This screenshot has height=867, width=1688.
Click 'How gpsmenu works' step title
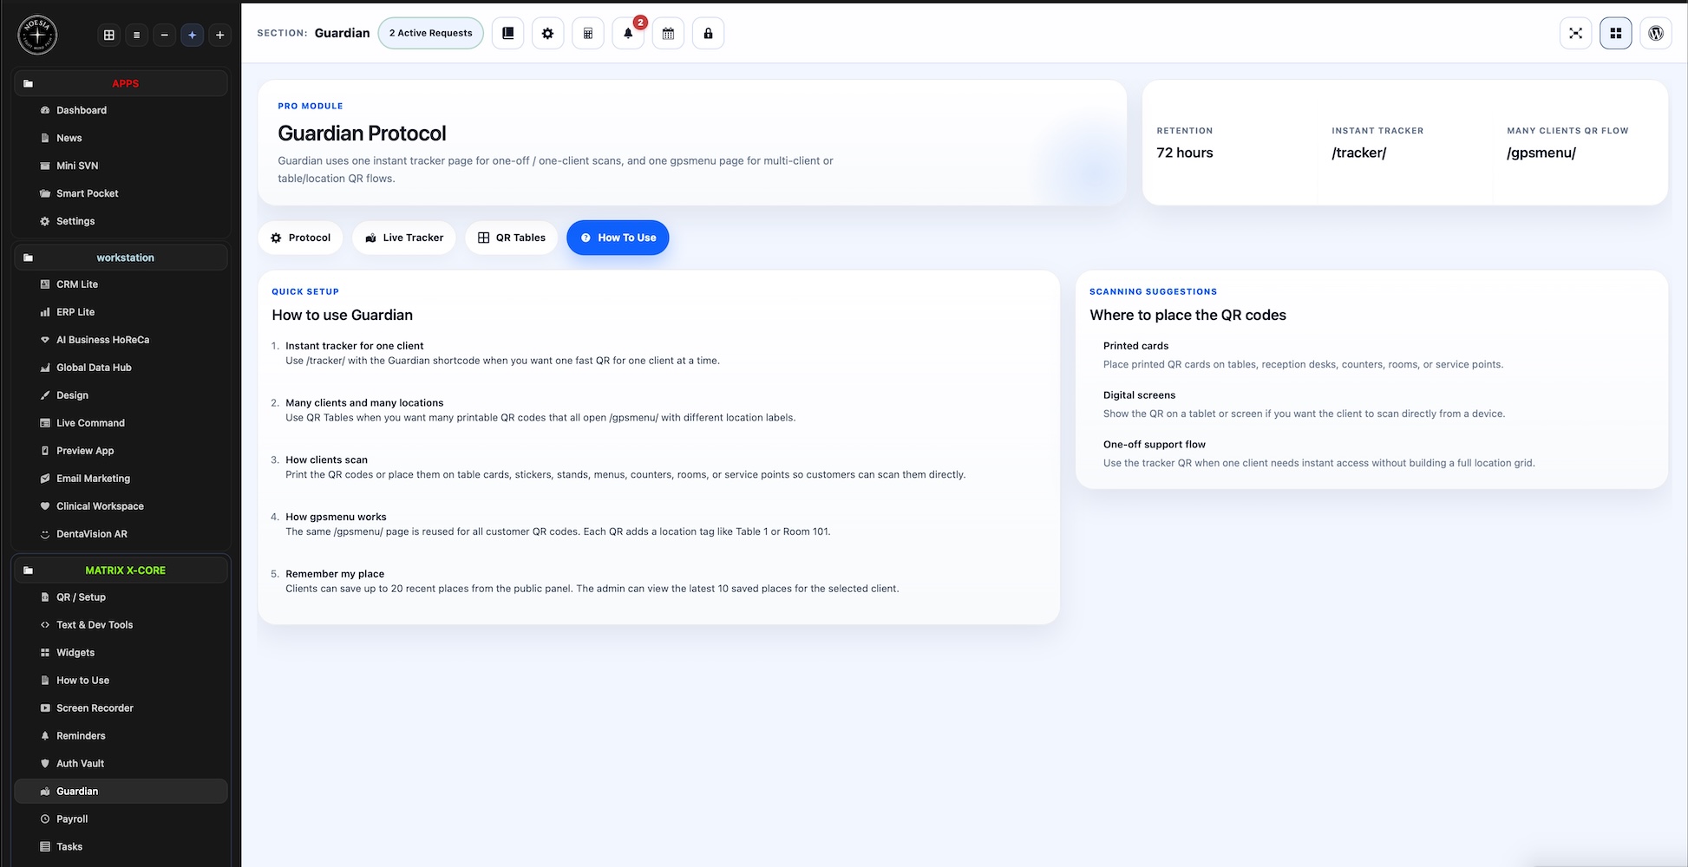point(336,517)
